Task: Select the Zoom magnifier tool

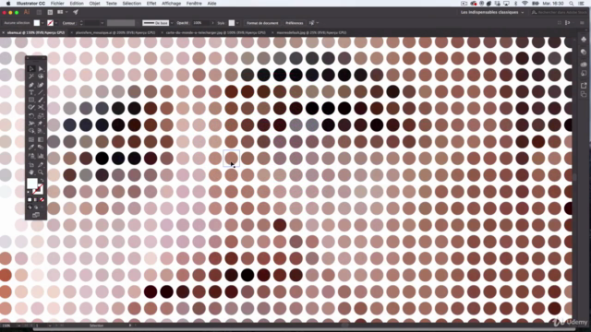Action: coord(41,172)
